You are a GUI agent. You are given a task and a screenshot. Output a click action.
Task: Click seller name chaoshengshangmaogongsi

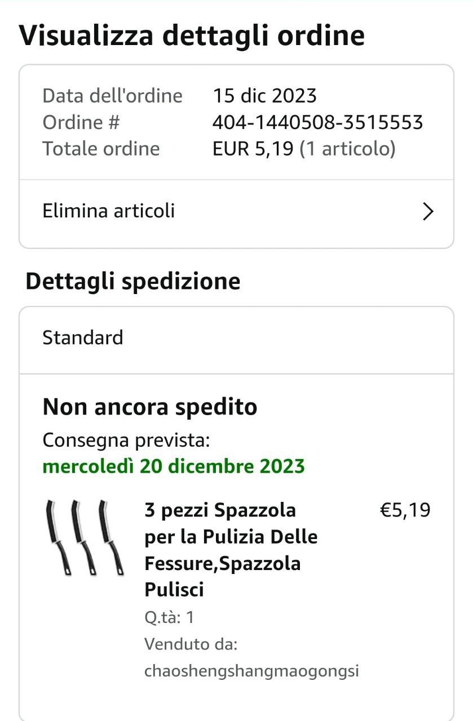(251, 671)
